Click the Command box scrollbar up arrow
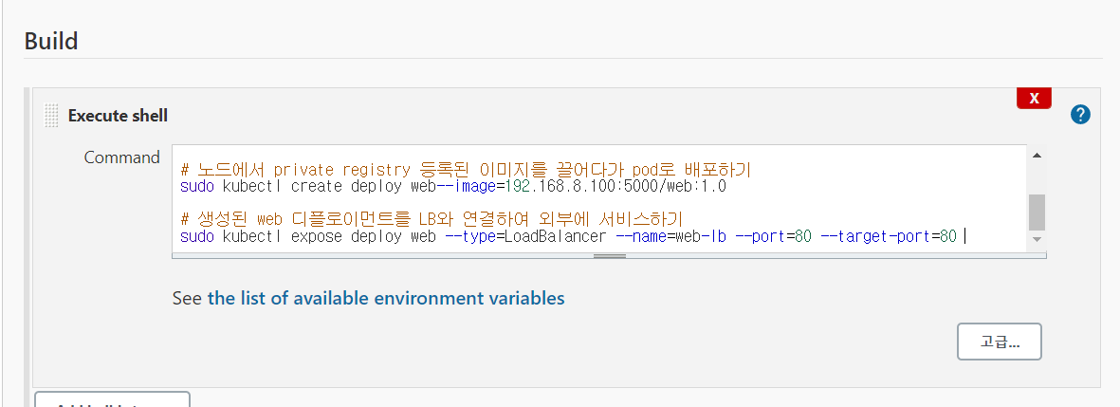1120x407 pixels. [1037, 156]
